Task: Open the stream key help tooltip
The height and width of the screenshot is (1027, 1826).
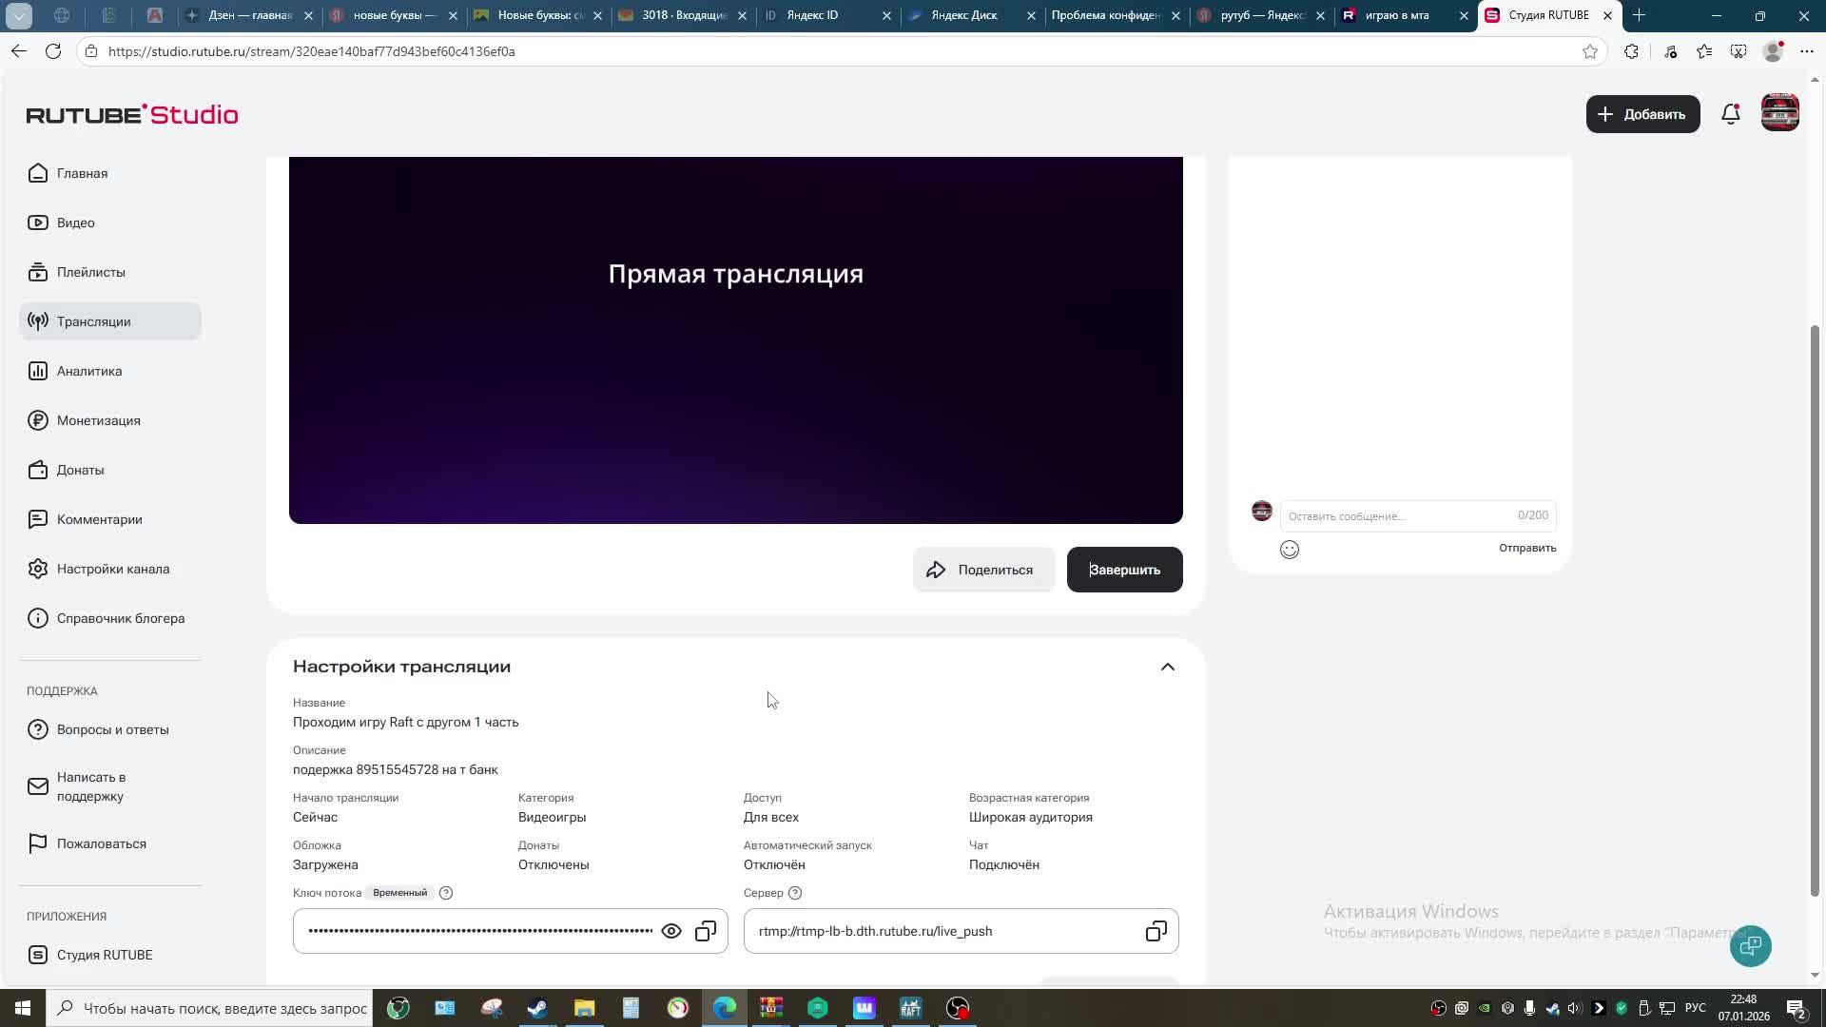Action: coord(446,892)
